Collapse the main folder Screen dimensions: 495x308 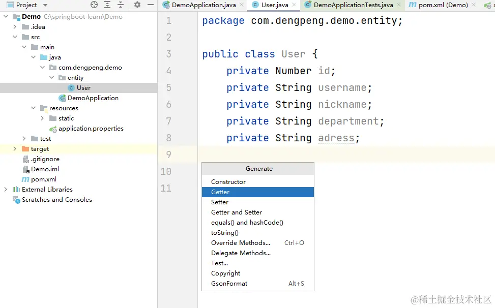[x=24, y=47]
